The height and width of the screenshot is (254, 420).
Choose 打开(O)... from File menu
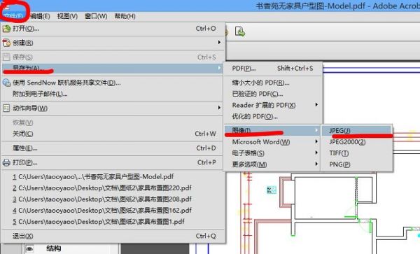113,29
